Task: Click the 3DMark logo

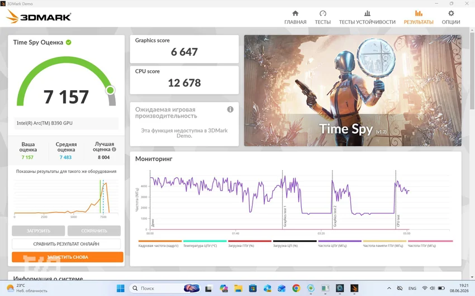Action: click(x=39, y=17)
